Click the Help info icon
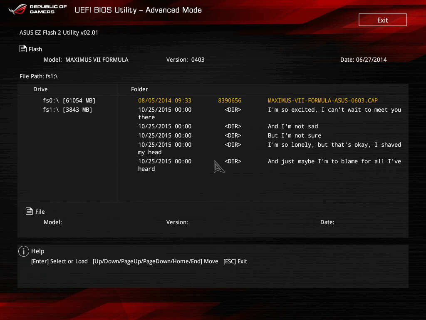The height and width of the screenshot is (320, 426). click(24, 251)
